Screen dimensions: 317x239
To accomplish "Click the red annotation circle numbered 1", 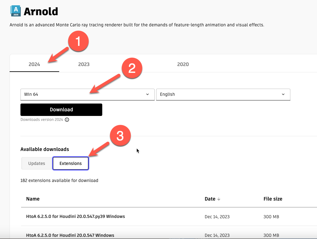I will (78, 41).
